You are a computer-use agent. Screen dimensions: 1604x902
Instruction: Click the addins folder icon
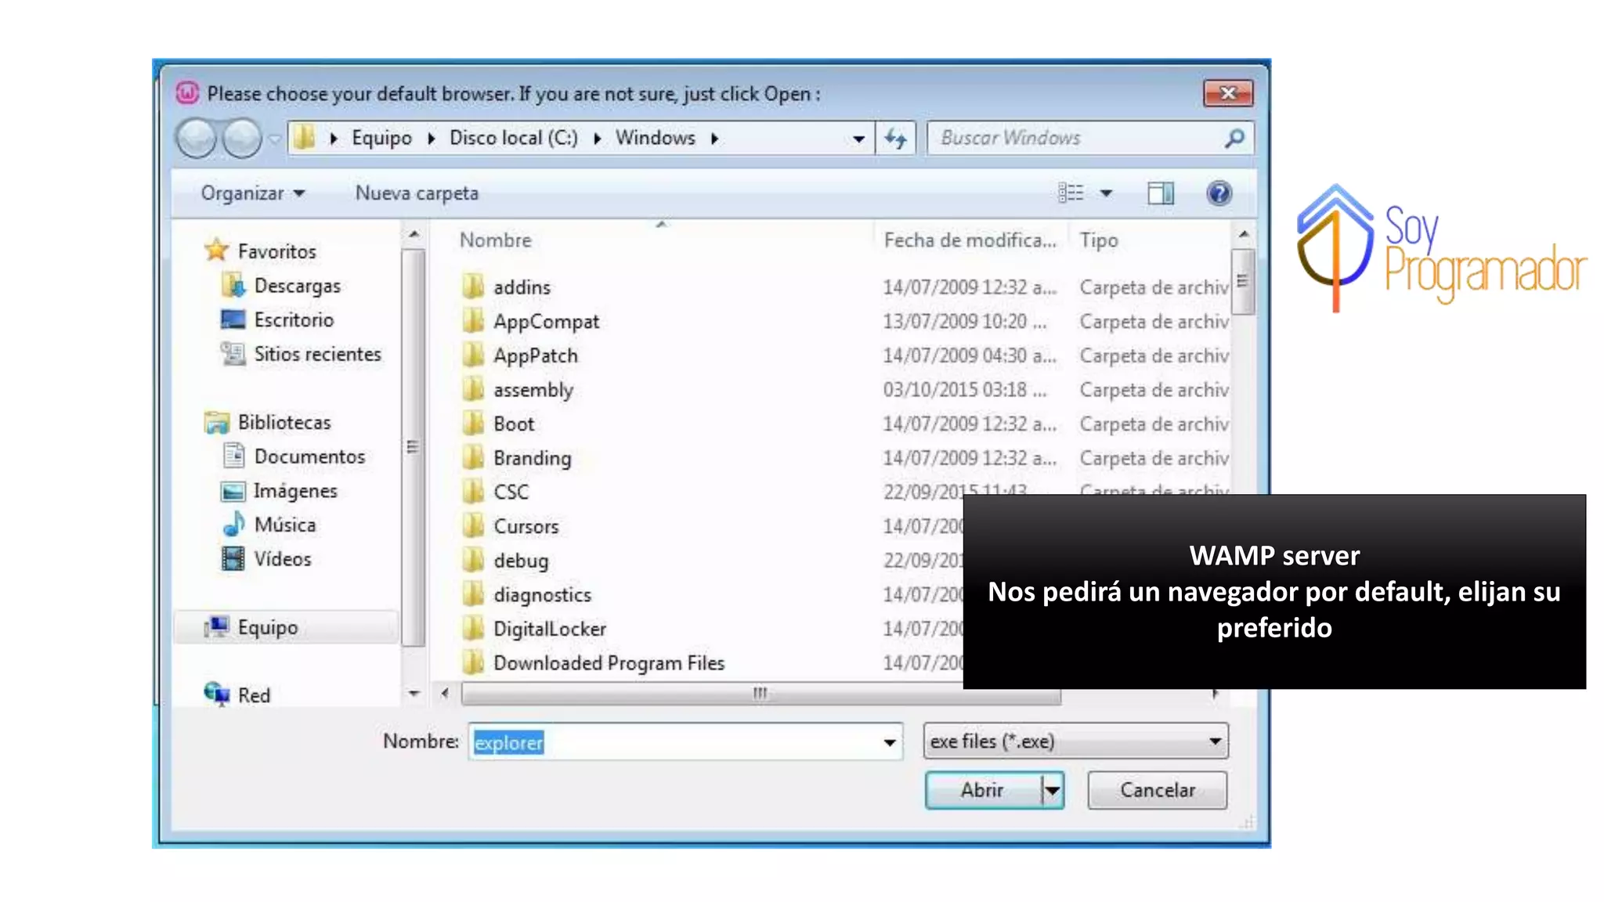[473, 287]
